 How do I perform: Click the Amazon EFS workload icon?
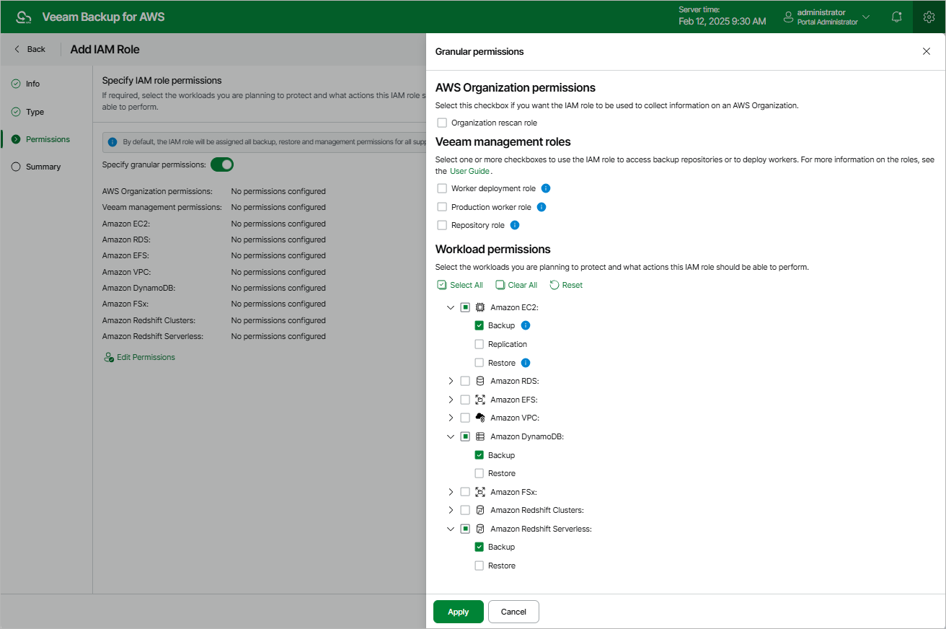coord(480,400)
